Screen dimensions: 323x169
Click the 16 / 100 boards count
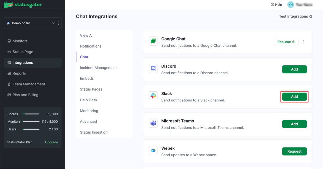coord(52,114)
